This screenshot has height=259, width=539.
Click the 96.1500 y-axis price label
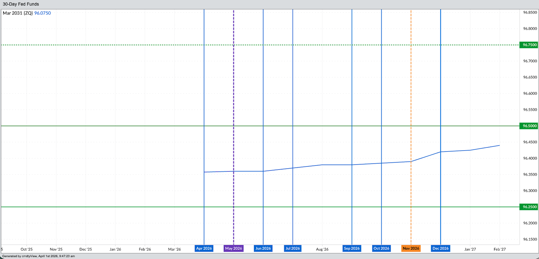tap(530, 239)
